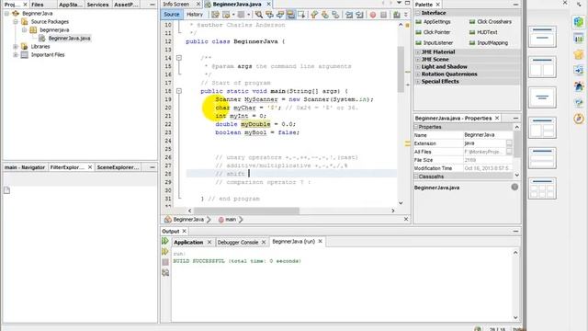Expand JME Material palette category
Image resolution: width=588 pixels, height=331 pixels.
coord(418,51)
